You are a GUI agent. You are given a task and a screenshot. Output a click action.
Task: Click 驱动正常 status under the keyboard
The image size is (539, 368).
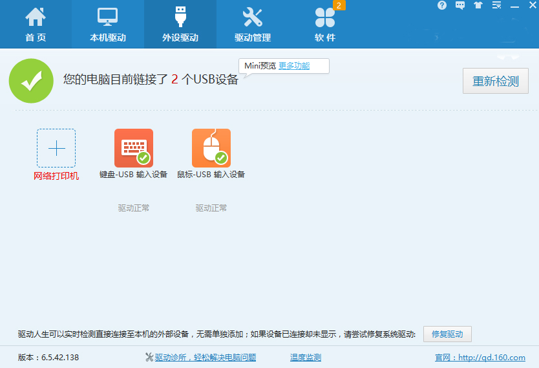click(x=134, y=208)
